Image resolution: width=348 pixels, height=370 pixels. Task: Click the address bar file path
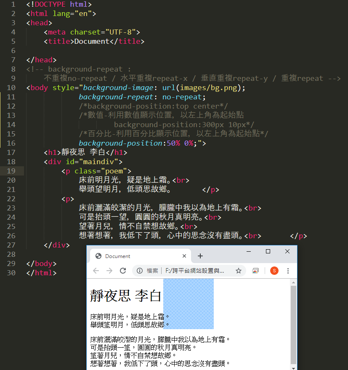194,271
